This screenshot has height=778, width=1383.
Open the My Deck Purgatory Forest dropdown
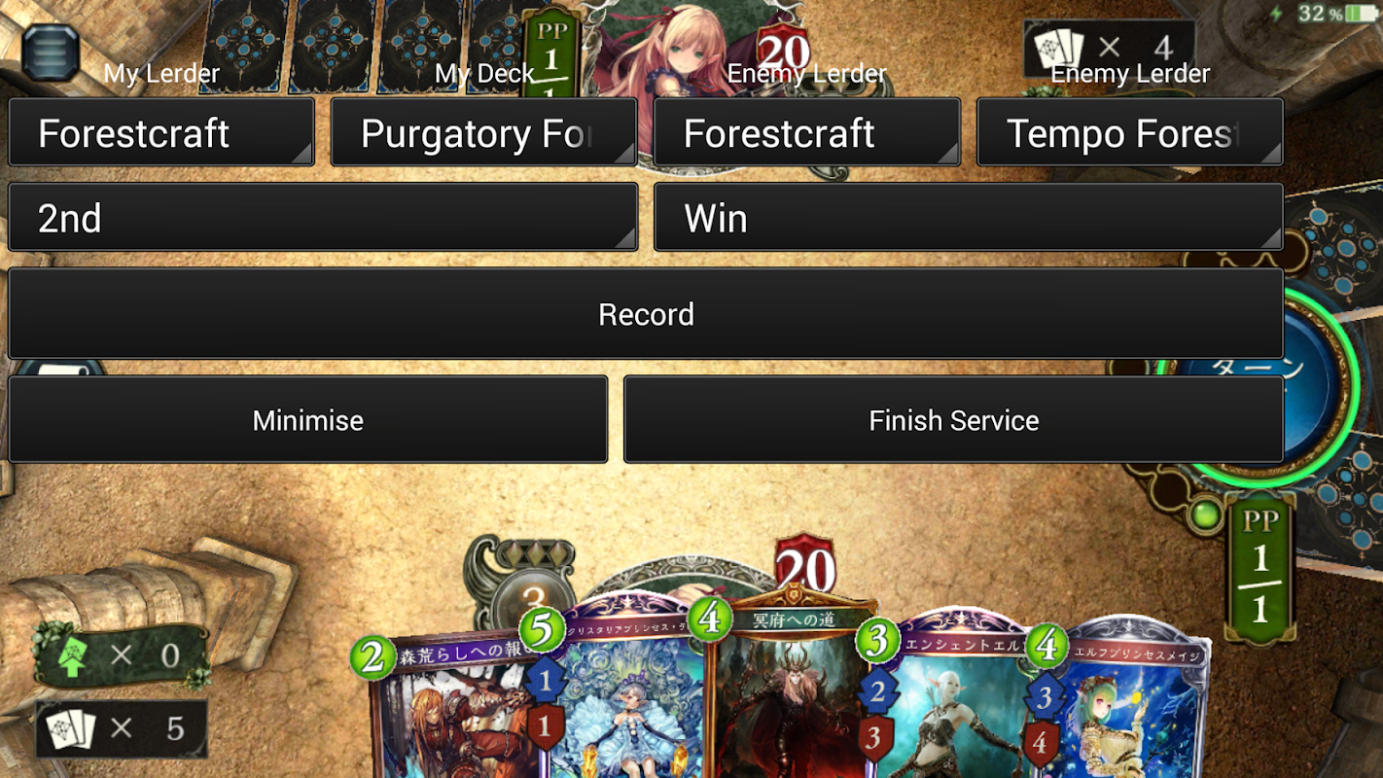(x=484, y=132)
